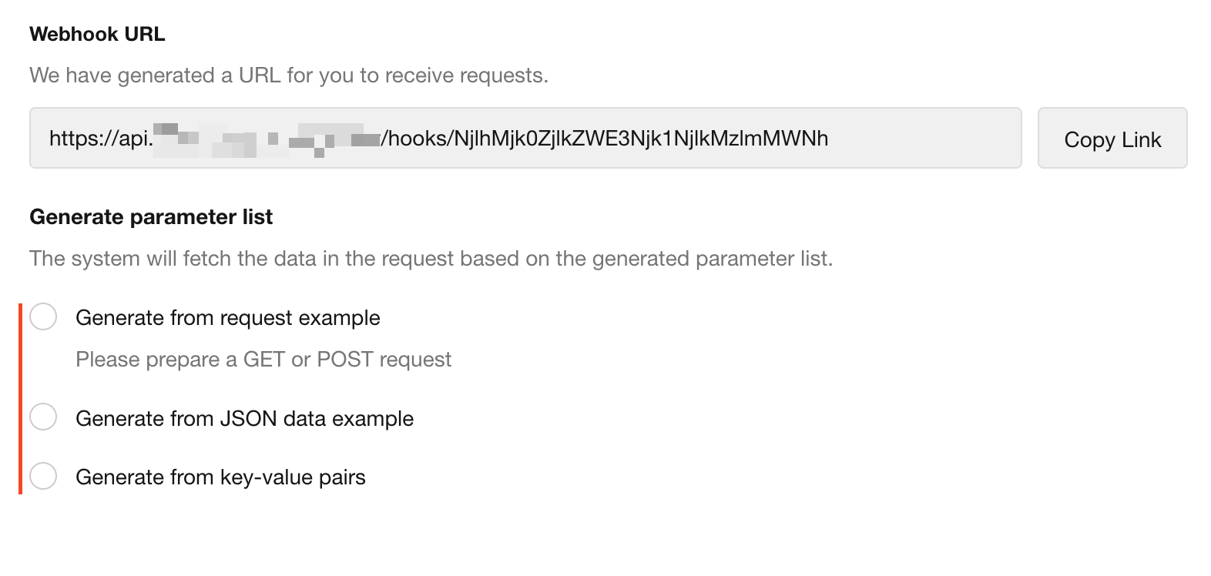Screen dimensions: 1211x576
Task: Click the "Generate from request example" label text
Action: 227,318
